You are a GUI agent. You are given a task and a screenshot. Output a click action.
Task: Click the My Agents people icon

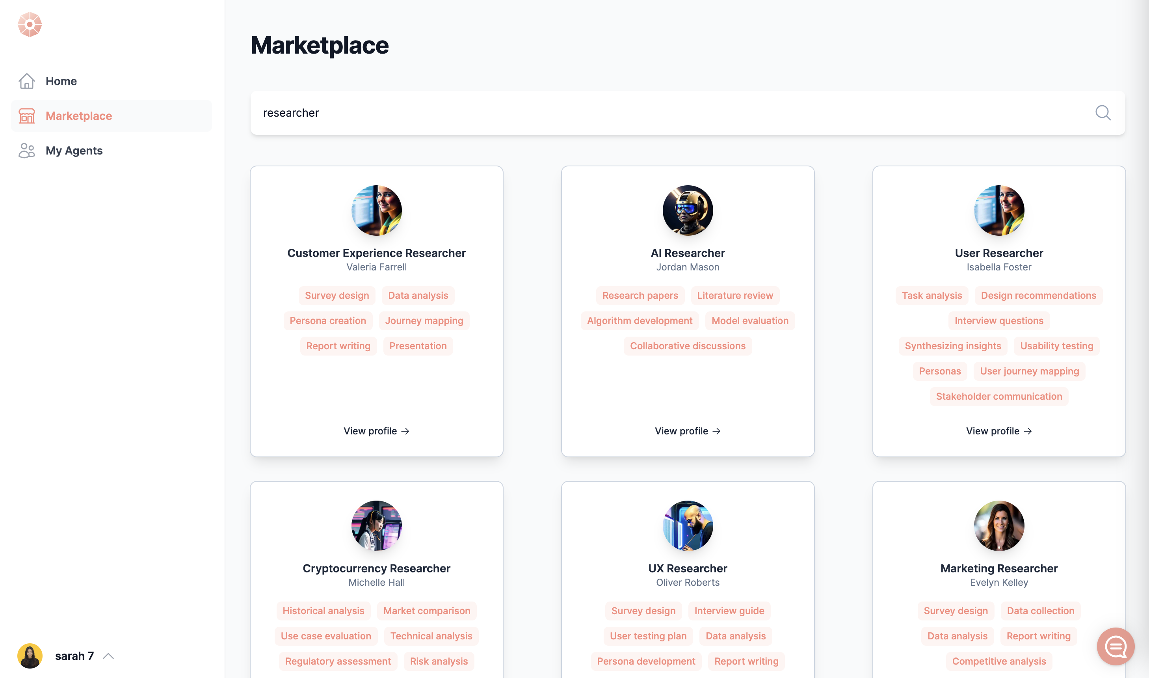26,150
